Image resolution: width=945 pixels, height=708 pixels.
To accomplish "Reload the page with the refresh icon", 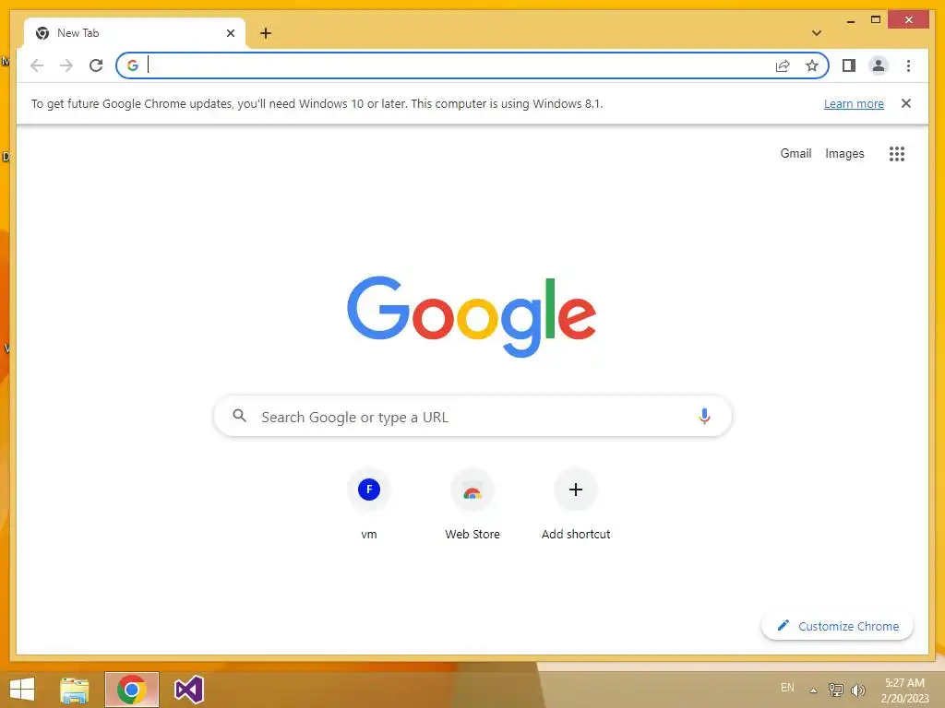I will (x=96, y=65).
